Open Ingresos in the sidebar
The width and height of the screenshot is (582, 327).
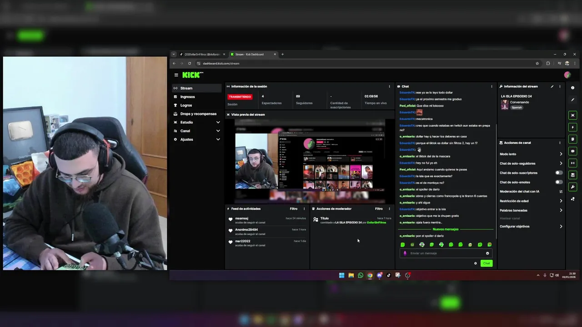tap(196, 97)
